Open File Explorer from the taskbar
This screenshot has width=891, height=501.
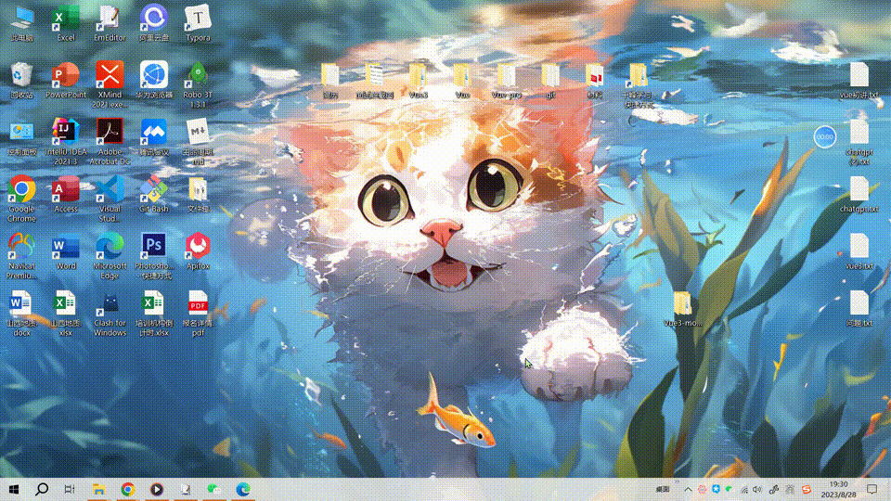(99, 489)
